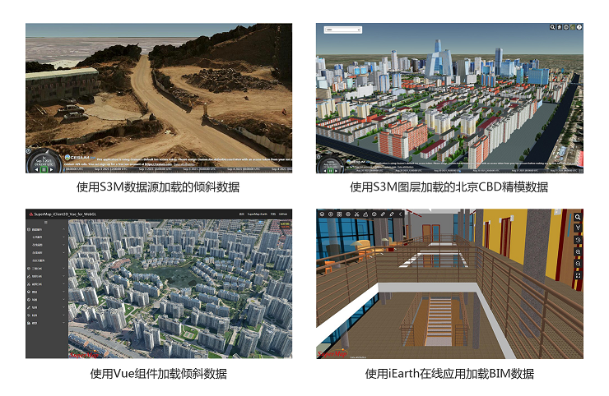Open the base layer imagery picker in CBD view
The height and width of the screenshot is (396, 609).
573,27
